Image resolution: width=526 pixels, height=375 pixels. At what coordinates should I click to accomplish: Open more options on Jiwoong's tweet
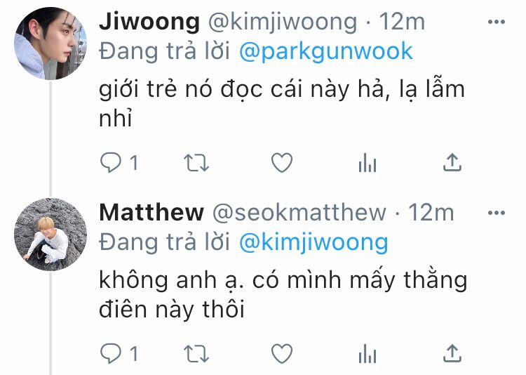pyautogui.click(x=497, y=22)
